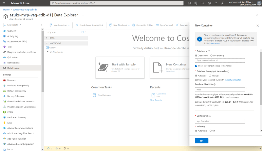Collapse the SQL API resource tree
Screen dimensions: 262x151
pyautogui.click(x=86, y=32)
